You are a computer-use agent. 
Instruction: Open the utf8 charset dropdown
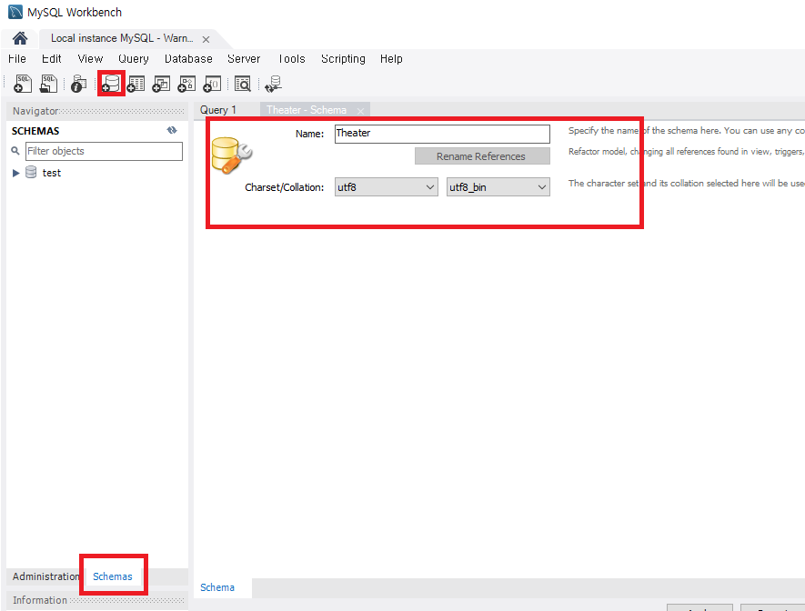click(386, 187)
